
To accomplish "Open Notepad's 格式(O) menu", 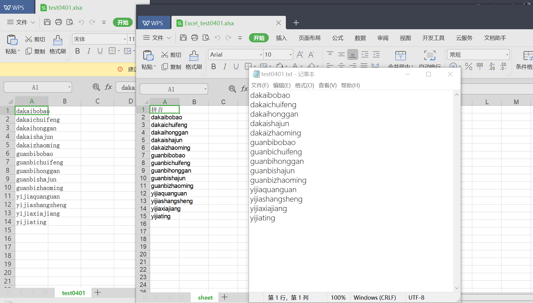I will (304, 85).
